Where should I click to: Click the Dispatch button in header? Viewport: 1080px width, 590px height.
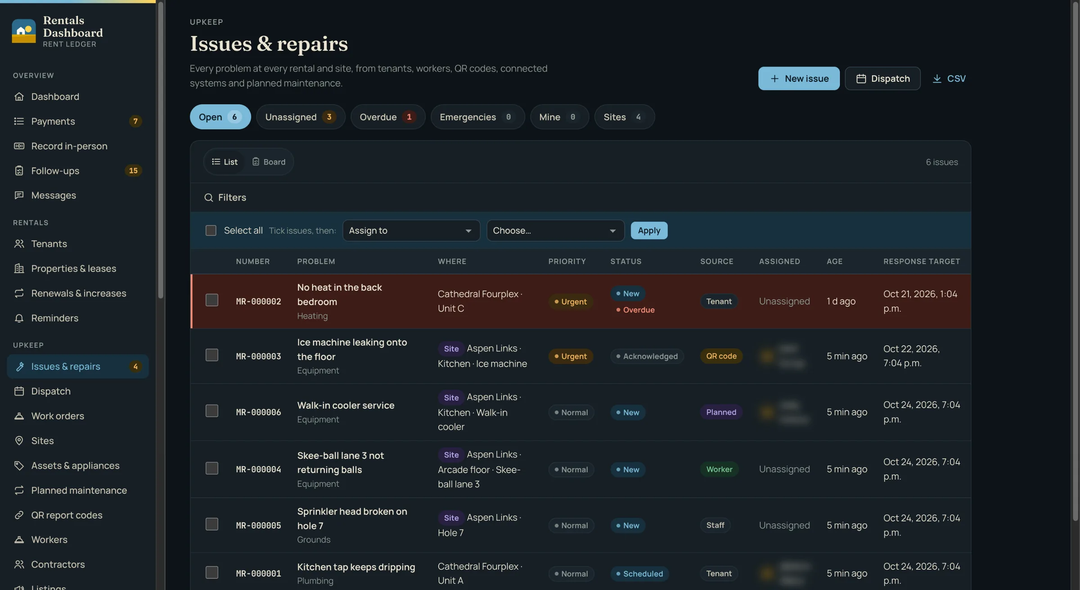click(x=882, y=78)
